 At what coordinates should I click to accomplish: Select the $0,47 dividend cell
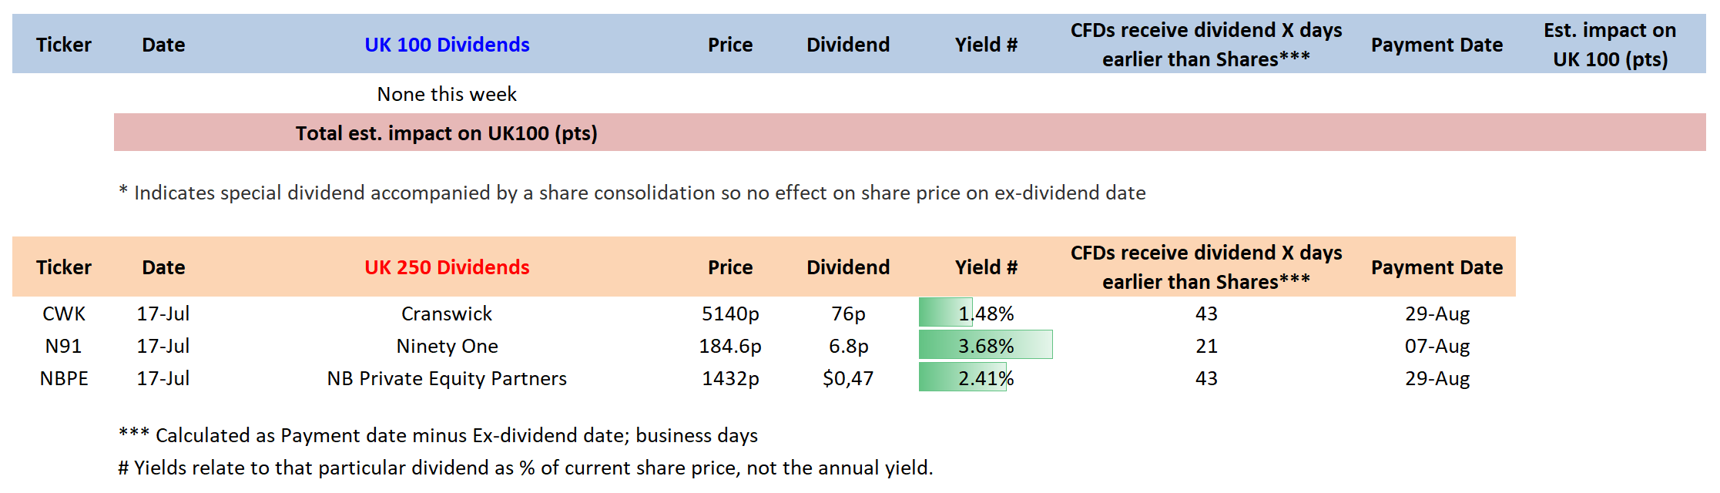point(848,378)
